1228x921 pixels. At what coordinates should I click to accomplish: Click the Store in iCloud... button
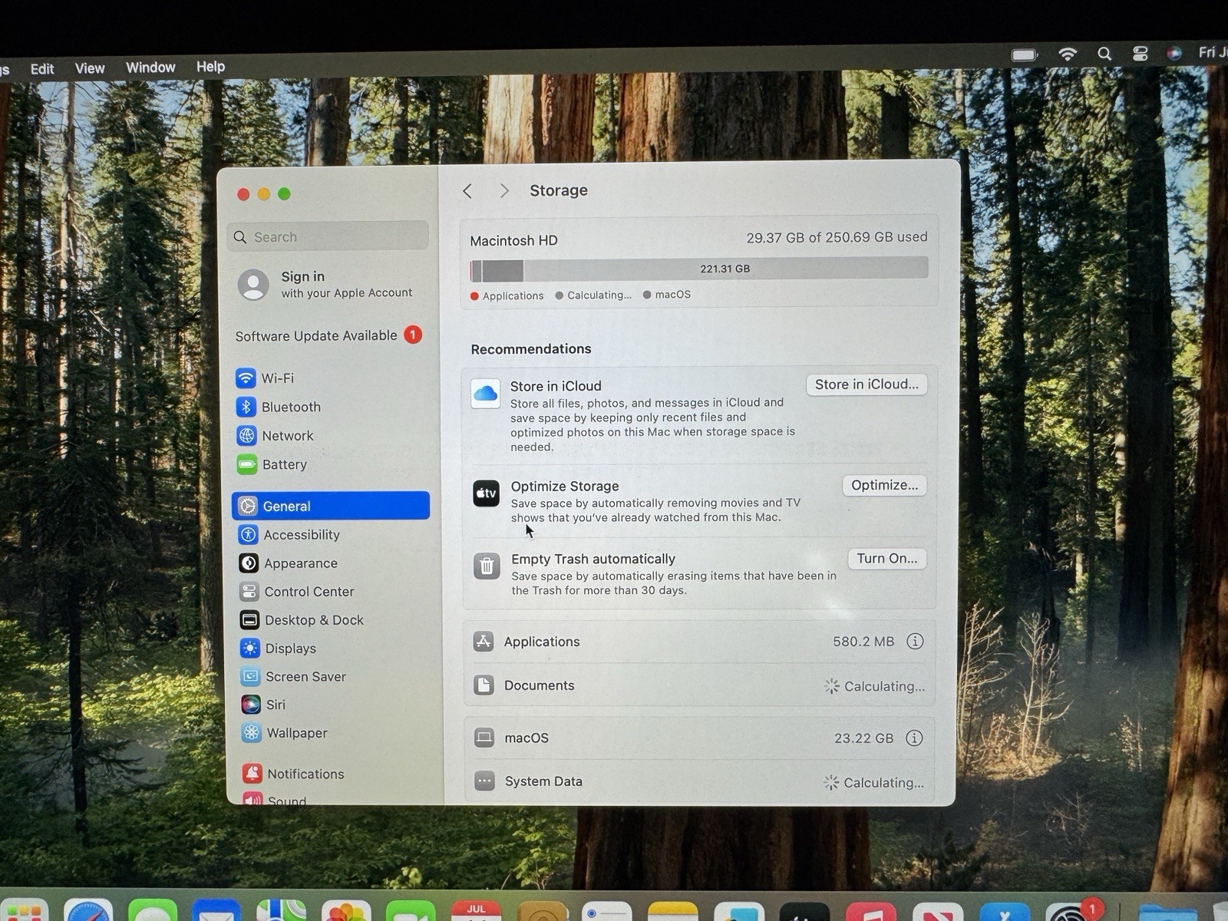867,385
